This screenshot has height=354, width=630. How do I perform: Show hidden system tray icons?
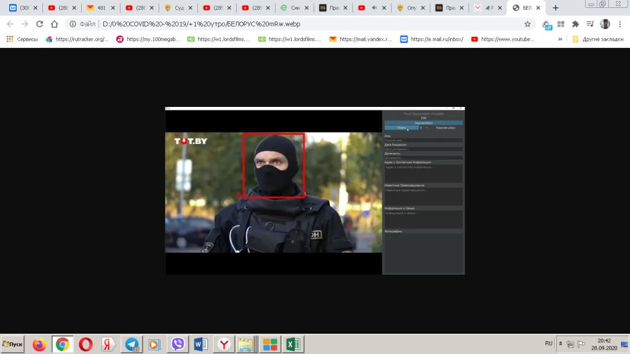(x=560, y=343)
